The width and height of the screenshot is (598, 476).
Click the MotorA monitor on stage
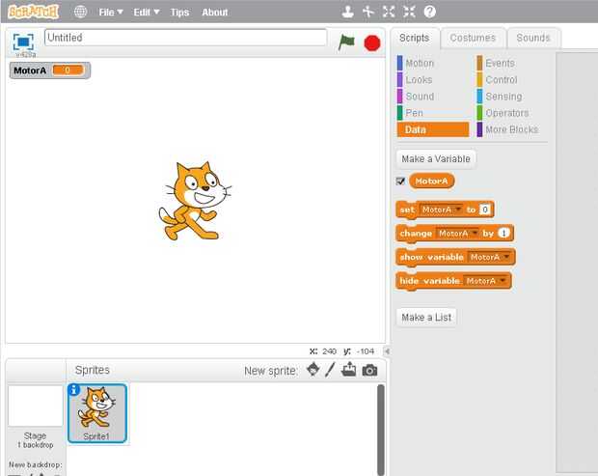coord(50,70)
